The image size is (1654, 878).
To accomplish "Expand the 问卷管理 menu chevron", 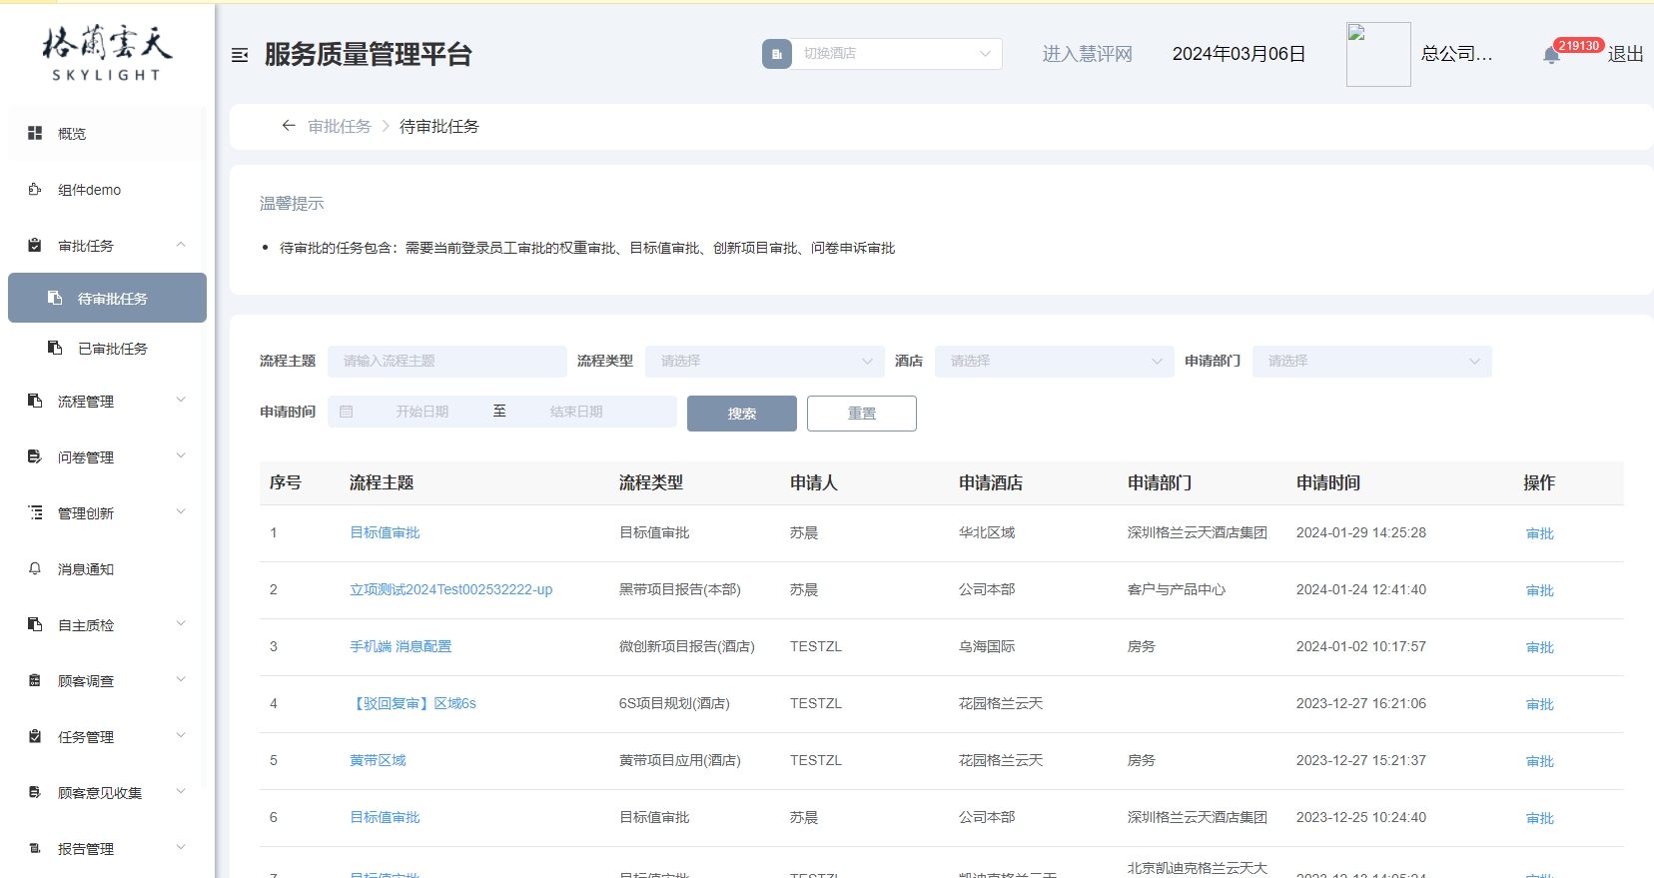I will [x=181, y=455].
